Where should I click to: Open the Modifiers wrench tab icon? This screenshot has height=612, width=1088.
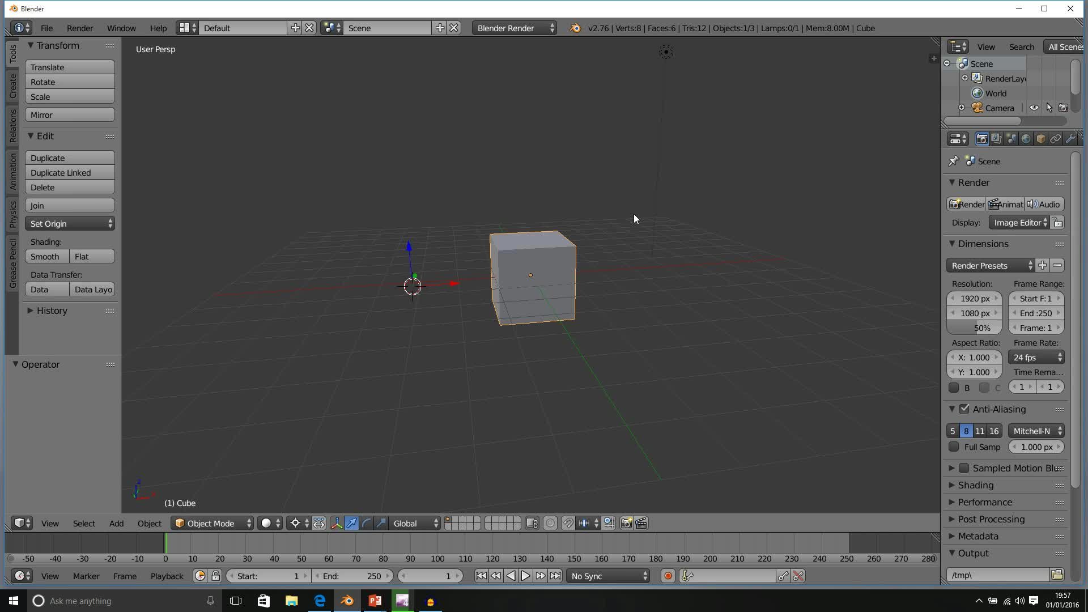tap(1070, 139)
